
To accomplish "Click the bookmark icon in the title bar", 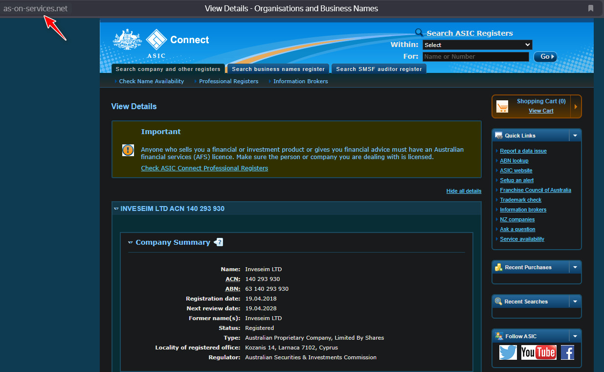I will (x=591, y=8).
